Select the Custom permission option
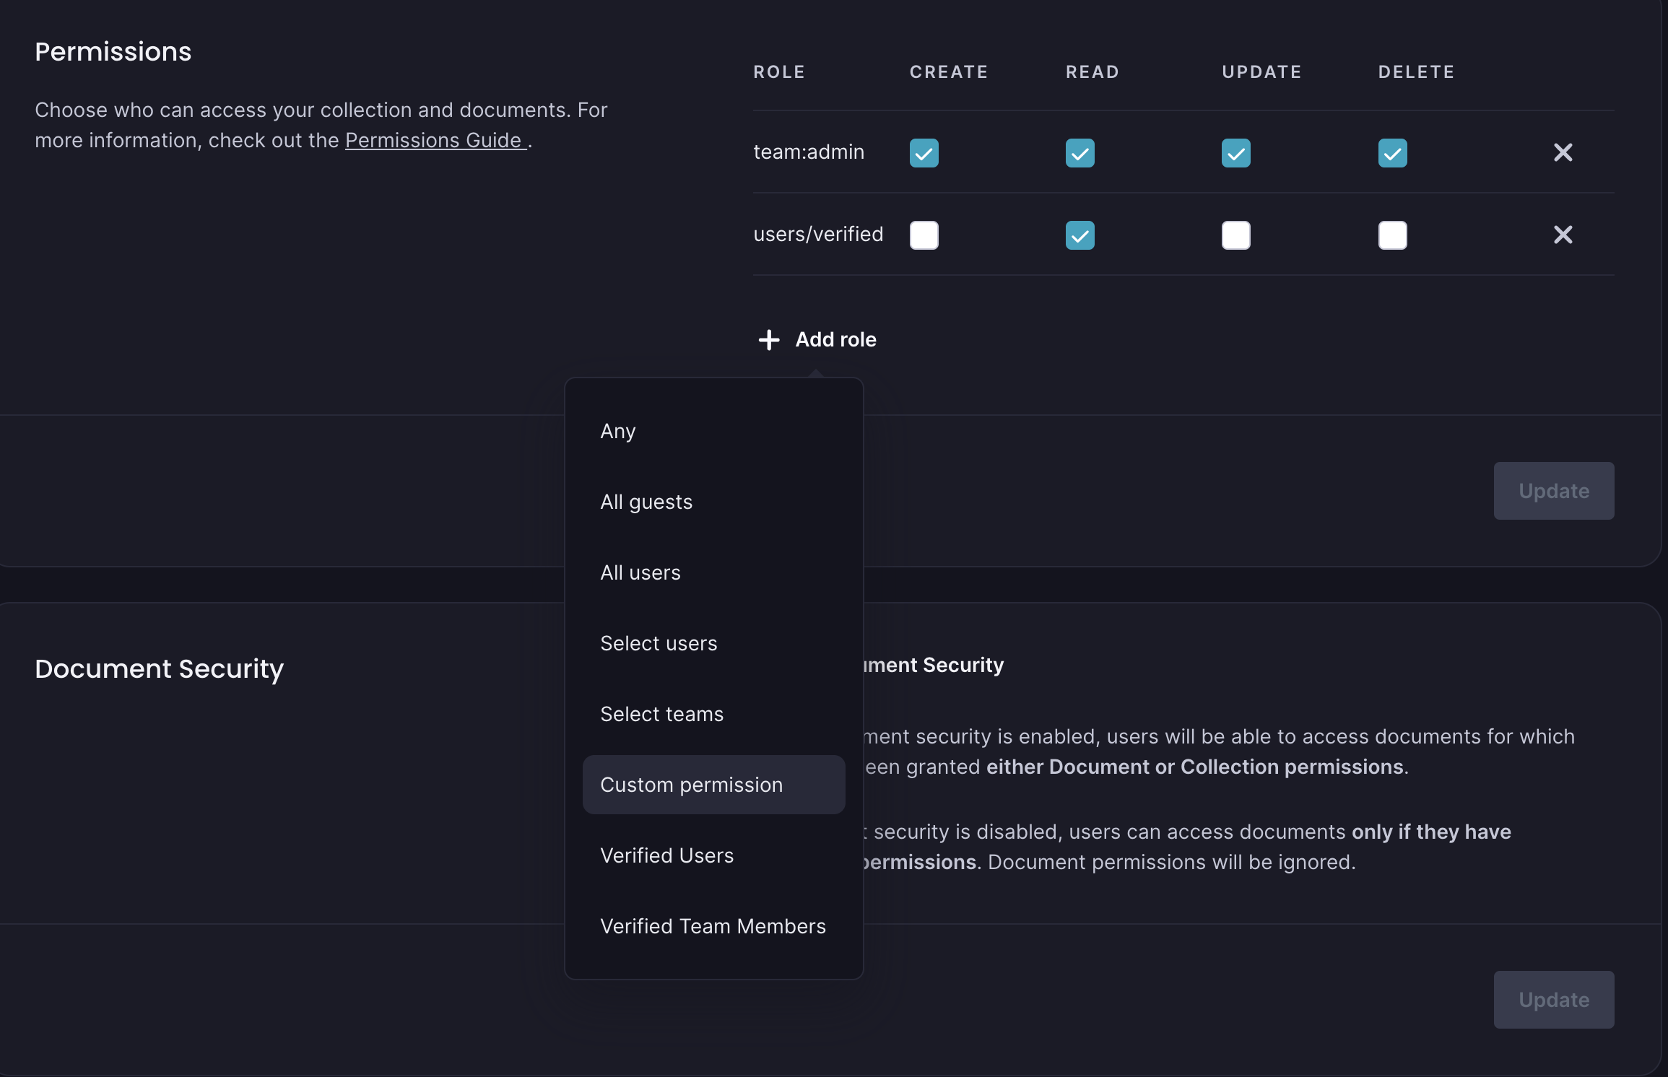The height and width of the screenshot is (1077, 1668). point(690,785)
